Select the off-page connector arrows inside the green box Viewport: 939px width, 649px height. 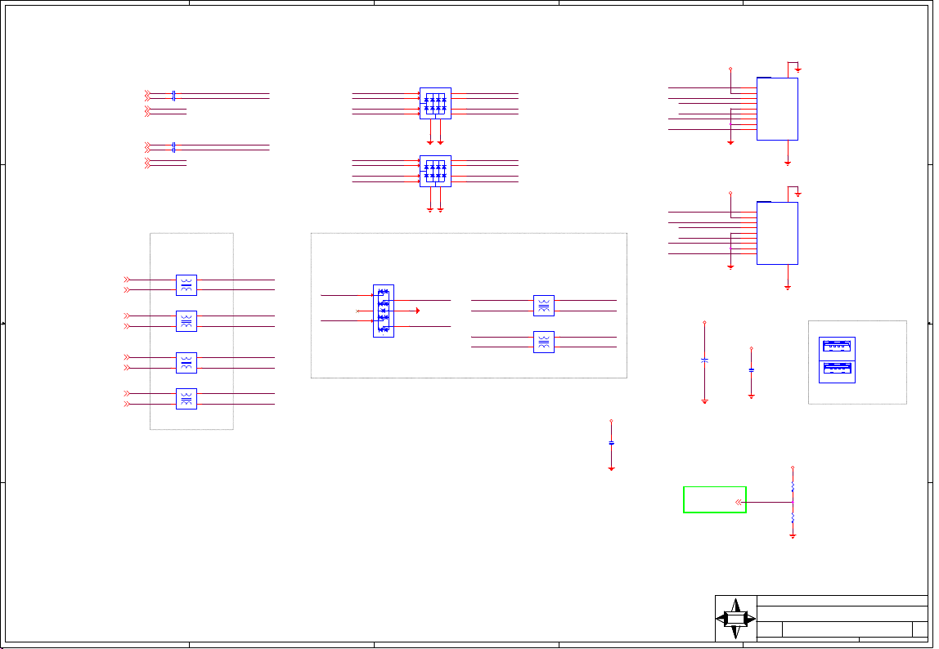pos(739,503)
